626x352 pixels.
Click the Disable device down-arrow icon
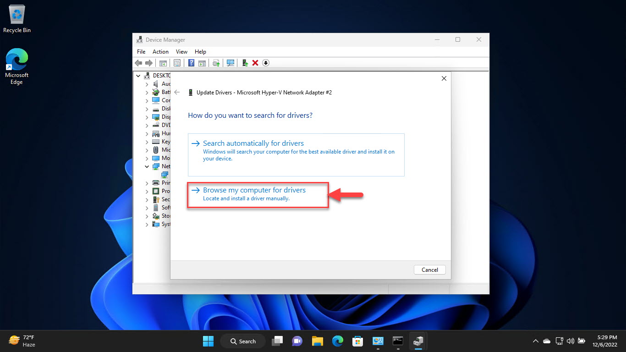[x=266, y=63]
